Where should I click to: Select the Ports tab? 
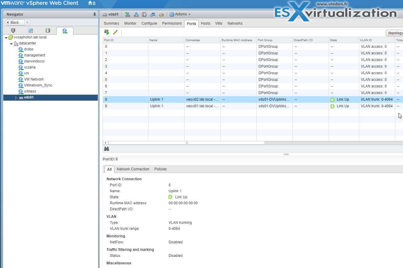(x=191, y=23)
